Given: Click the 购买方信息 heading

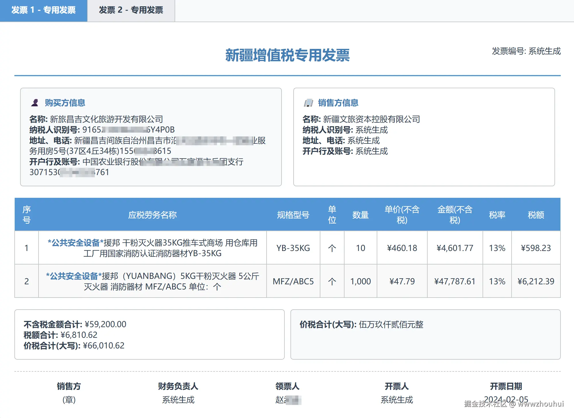Looking at the screenshot, I should point(65,103).
